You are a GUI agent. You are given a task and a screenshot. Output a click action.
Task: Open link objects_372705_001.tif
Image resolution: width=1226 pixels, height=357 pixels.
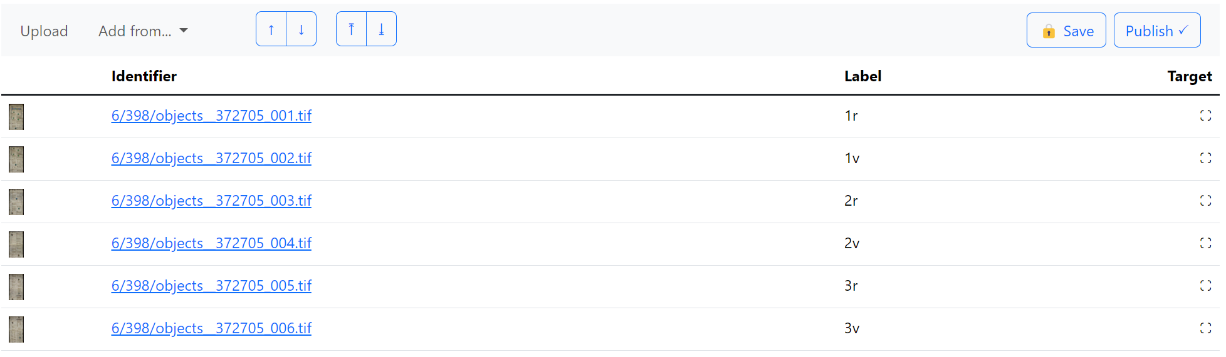click(x=211, y=116)
